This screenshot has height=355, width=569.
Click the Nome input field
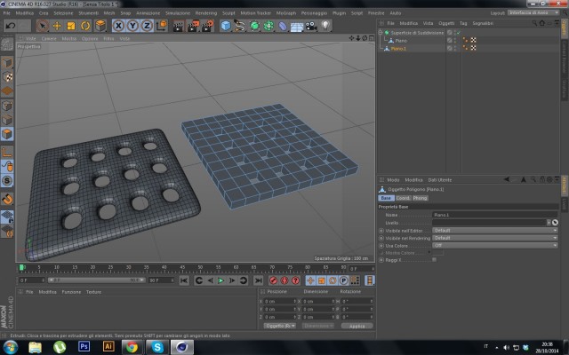(495, 215)
